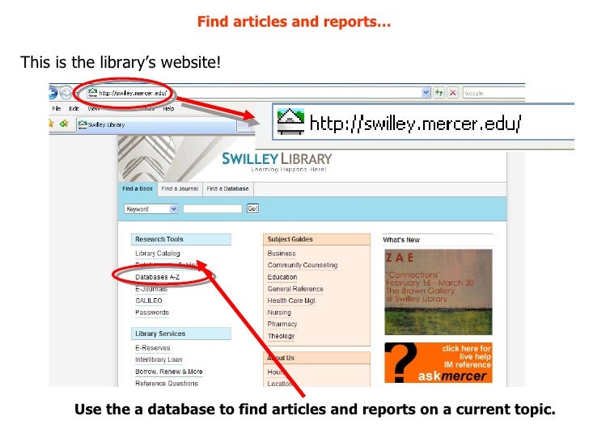The height and width of the screenshot is (441, 589).
Task: Switch to the Find a Journal tab
Action: click(x=180, y=189)
